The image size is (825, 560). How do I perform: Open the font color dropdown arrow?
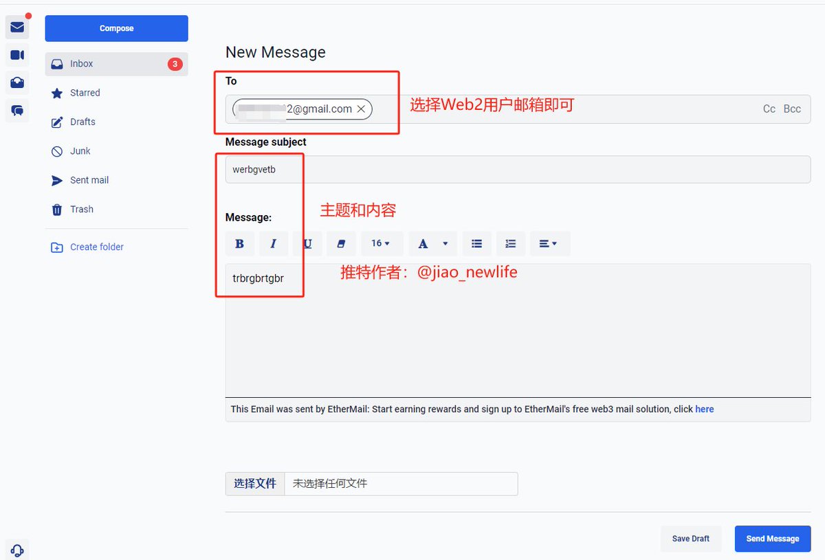445,243
